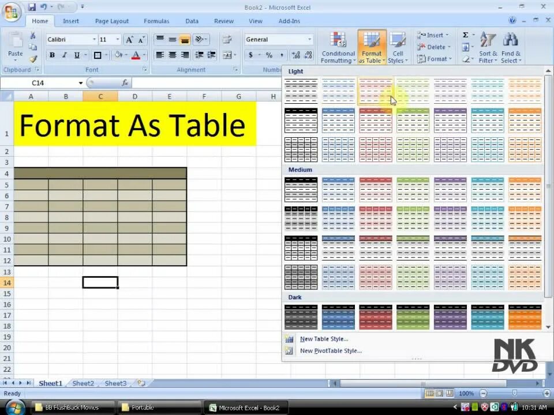Open the Cell Styles gallery
This screenshot has width=554, height=415.
pos(398,48)
